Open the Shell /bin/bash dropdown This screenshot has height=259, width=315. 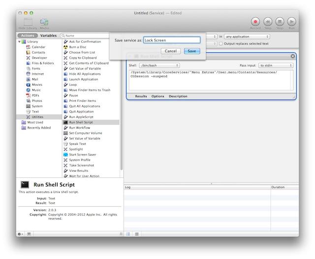[159, 65]
